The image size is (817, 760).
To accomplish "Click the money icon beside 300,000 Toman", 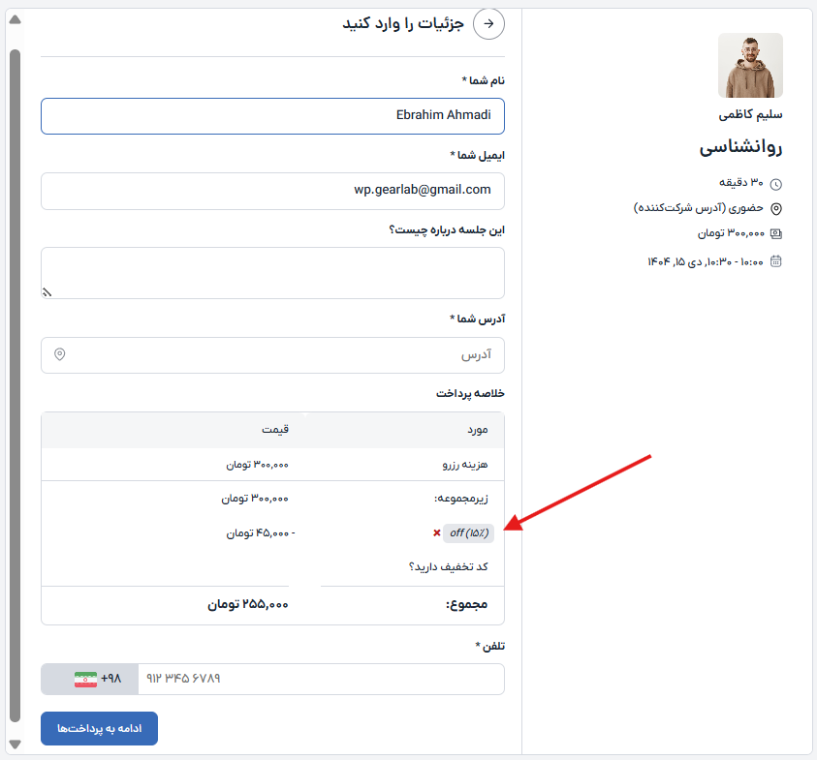I will point(775,234).
